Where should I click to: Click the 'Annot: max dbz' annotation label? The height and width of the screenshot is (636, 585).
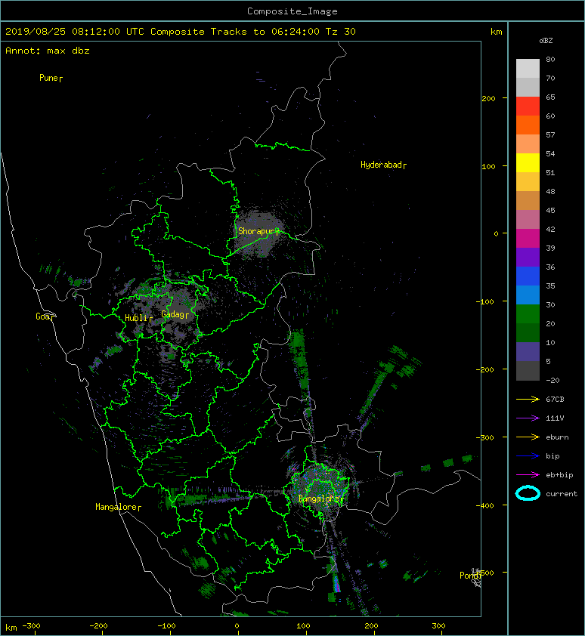pyautogui.click(x=48, y=51)
